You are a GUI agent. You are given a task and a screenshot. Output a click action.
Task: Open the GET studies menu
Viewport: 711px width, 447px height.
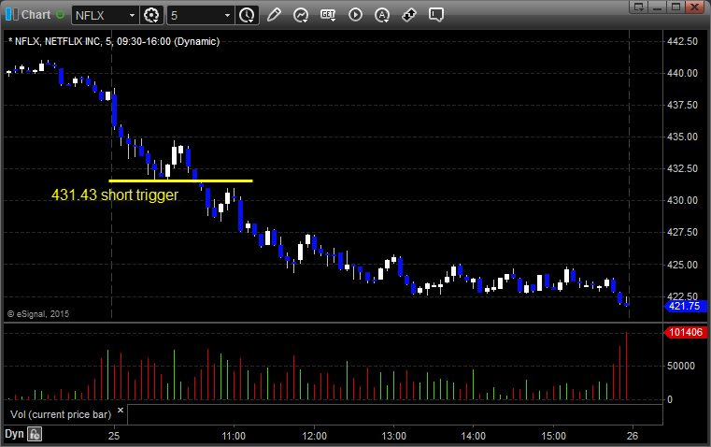(x=328, y=15)
